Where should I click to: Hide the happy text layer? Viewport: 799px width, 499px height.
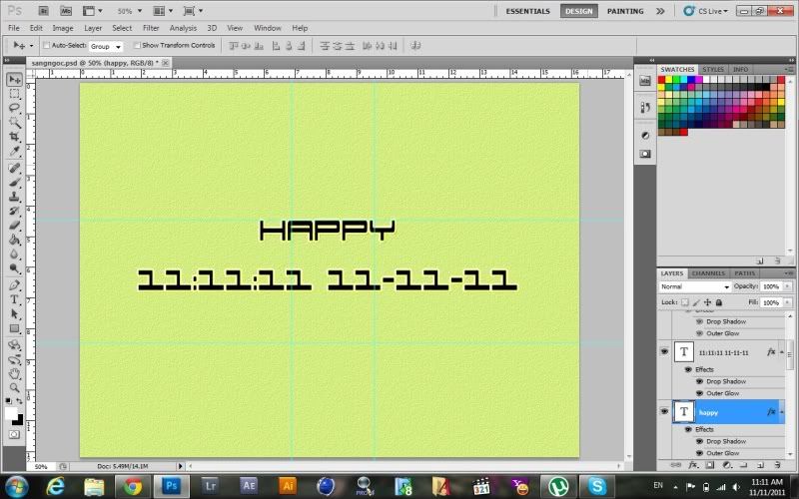(x=664, y=411)
